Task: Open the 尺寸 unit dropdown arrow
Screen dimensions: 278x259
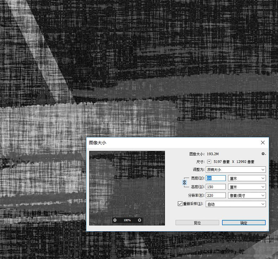Action: 209,162
